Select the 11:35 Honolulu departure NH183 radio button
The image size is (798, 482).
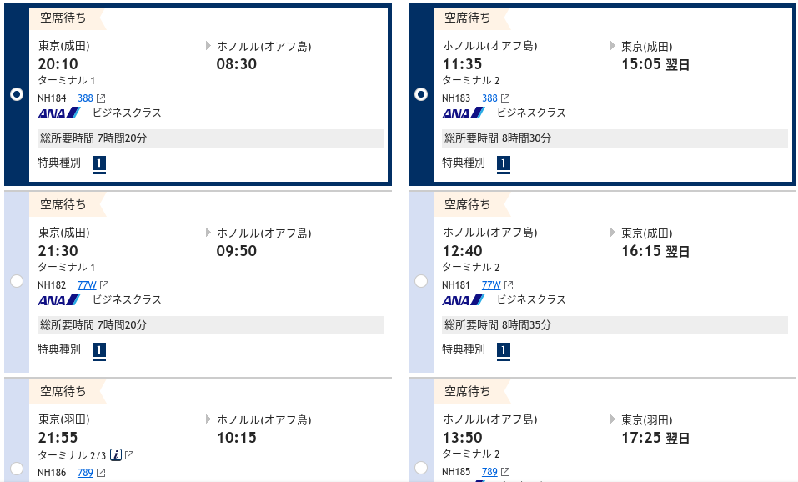(421, 94)
